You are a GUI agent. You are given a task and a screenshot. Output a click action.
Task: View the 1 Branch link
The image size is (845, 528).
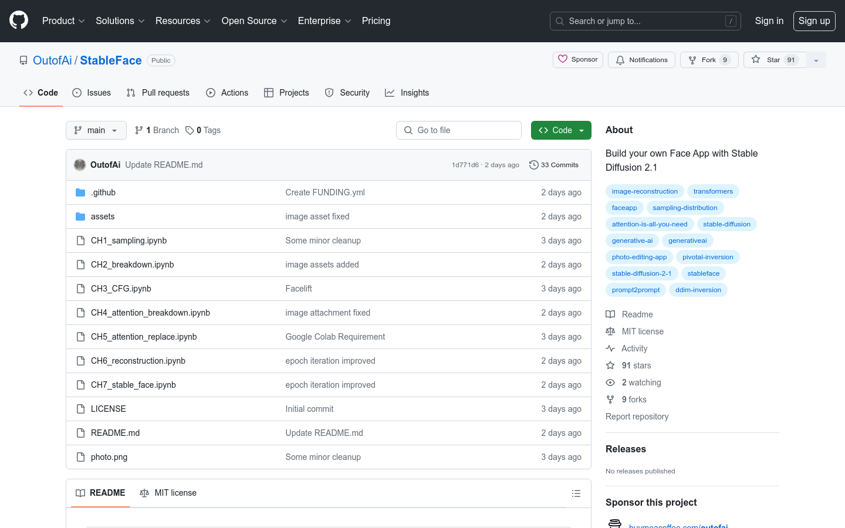(157, 130)
